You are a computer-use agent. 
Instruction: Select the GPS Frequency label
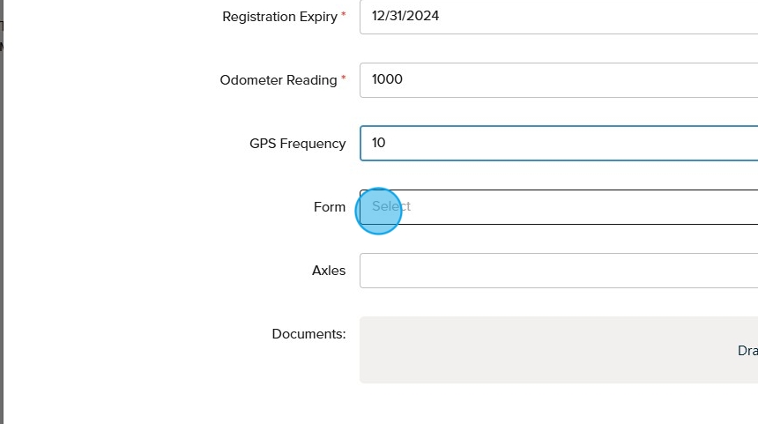click(297, 144)
